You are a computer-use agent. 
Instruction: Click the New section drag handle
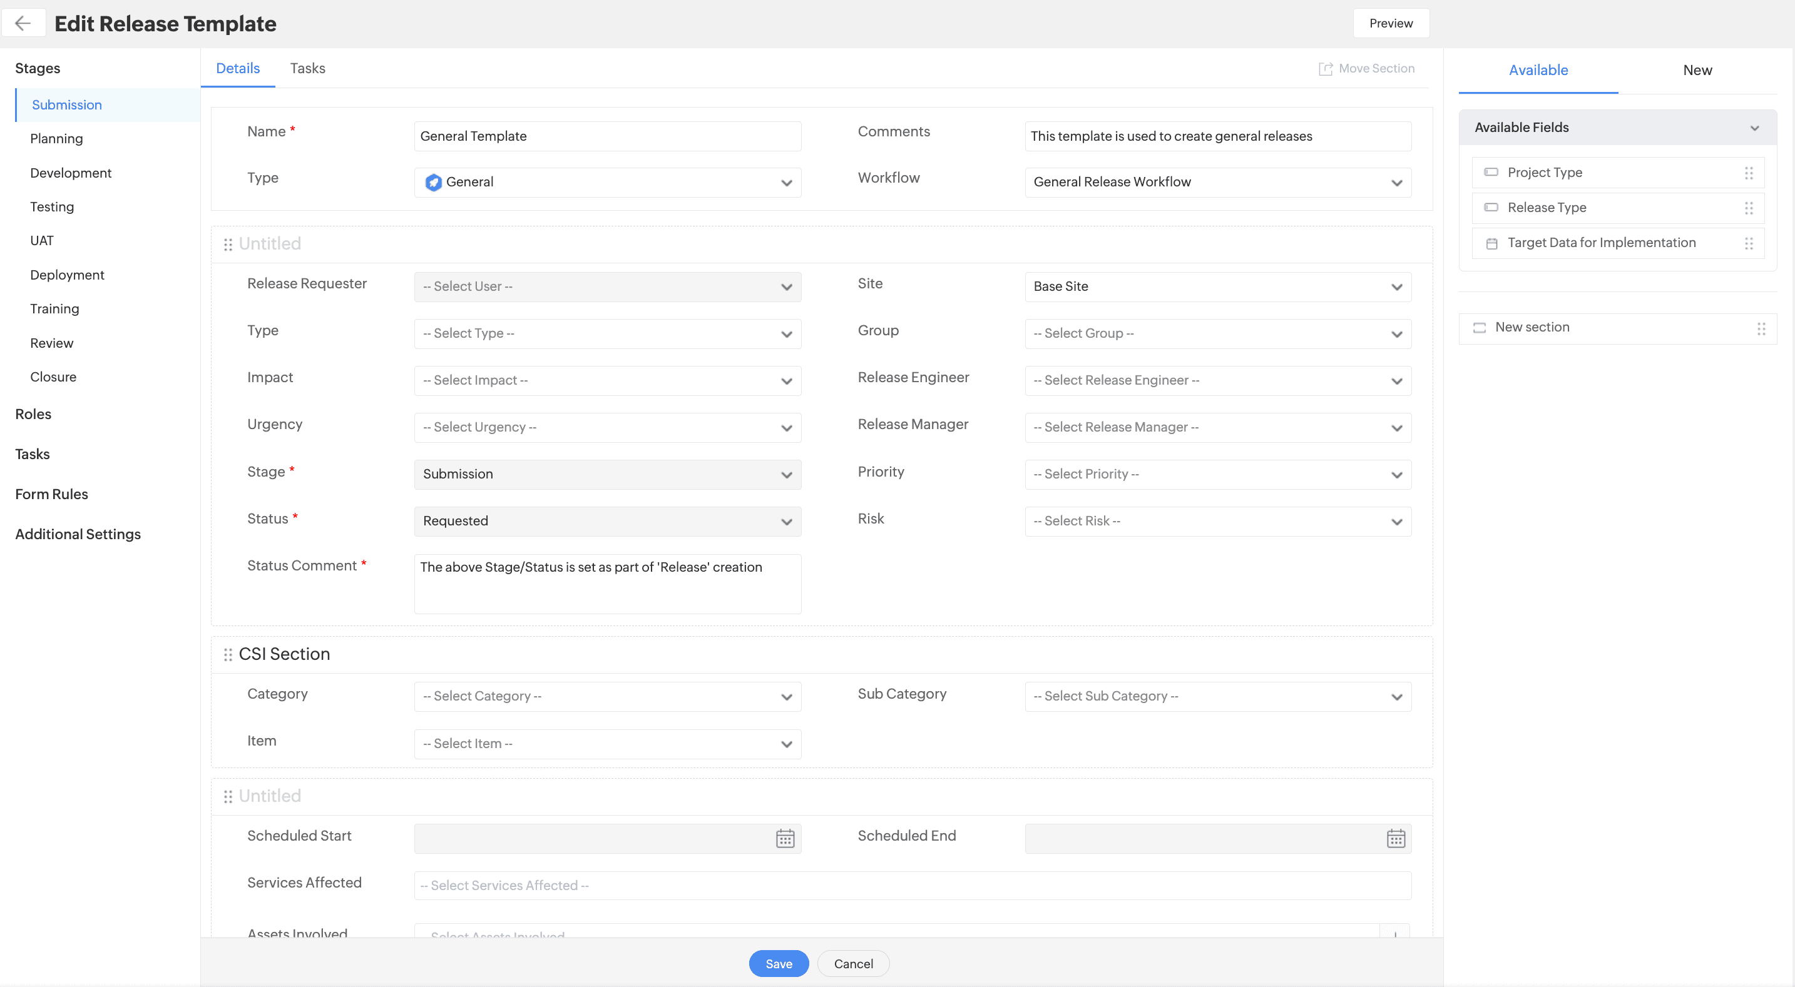pyautogui.click(x=1762, y=329)
